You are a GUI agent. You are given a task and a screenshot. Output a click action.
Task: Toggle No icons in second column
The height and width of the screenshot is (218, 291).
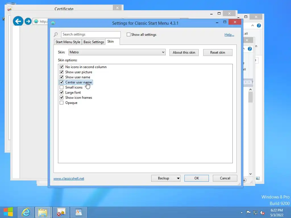[61, 67]
